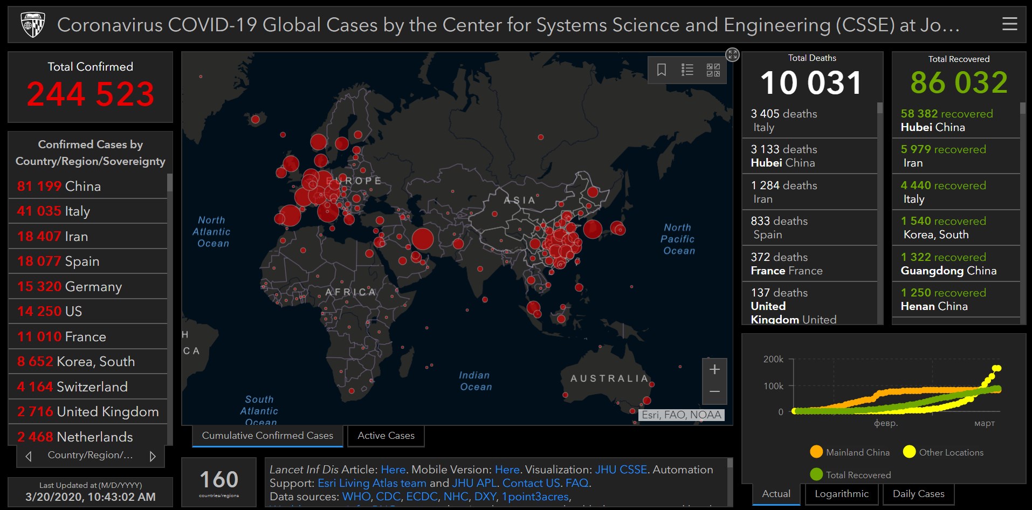1032x510 pixels.
Task: Toggle Other Locations yellow legend marker
Action: [x=909, y=452]
